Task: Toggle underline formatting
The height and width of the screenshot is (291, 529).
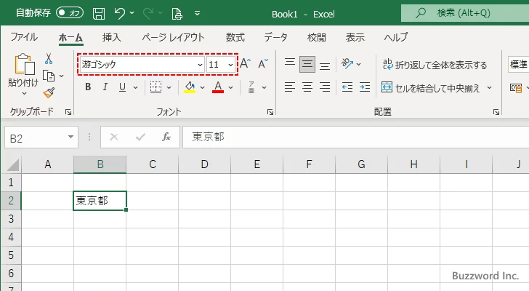Action: [123, 87]
